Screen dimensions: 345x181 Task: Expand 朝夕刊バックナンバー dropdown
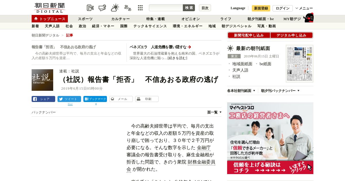pyautogui.click(x=280, y=91)
